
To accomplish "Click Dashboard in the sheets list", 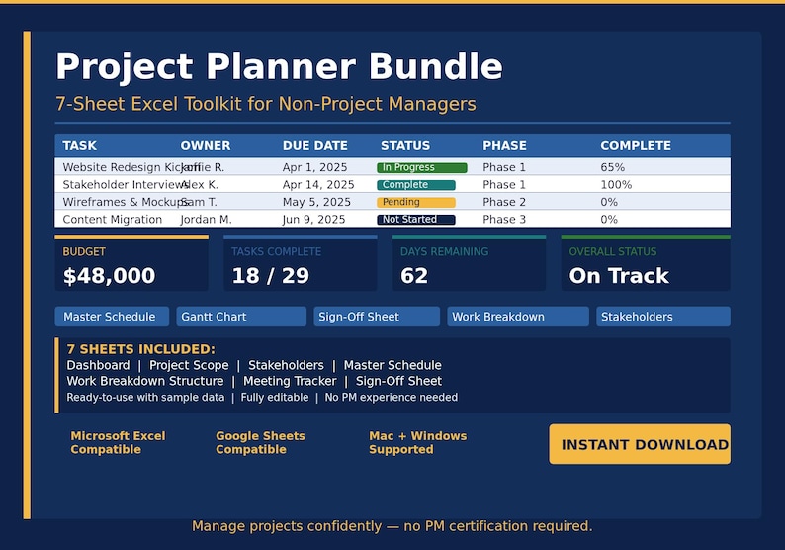I will (x=98, y=365).
